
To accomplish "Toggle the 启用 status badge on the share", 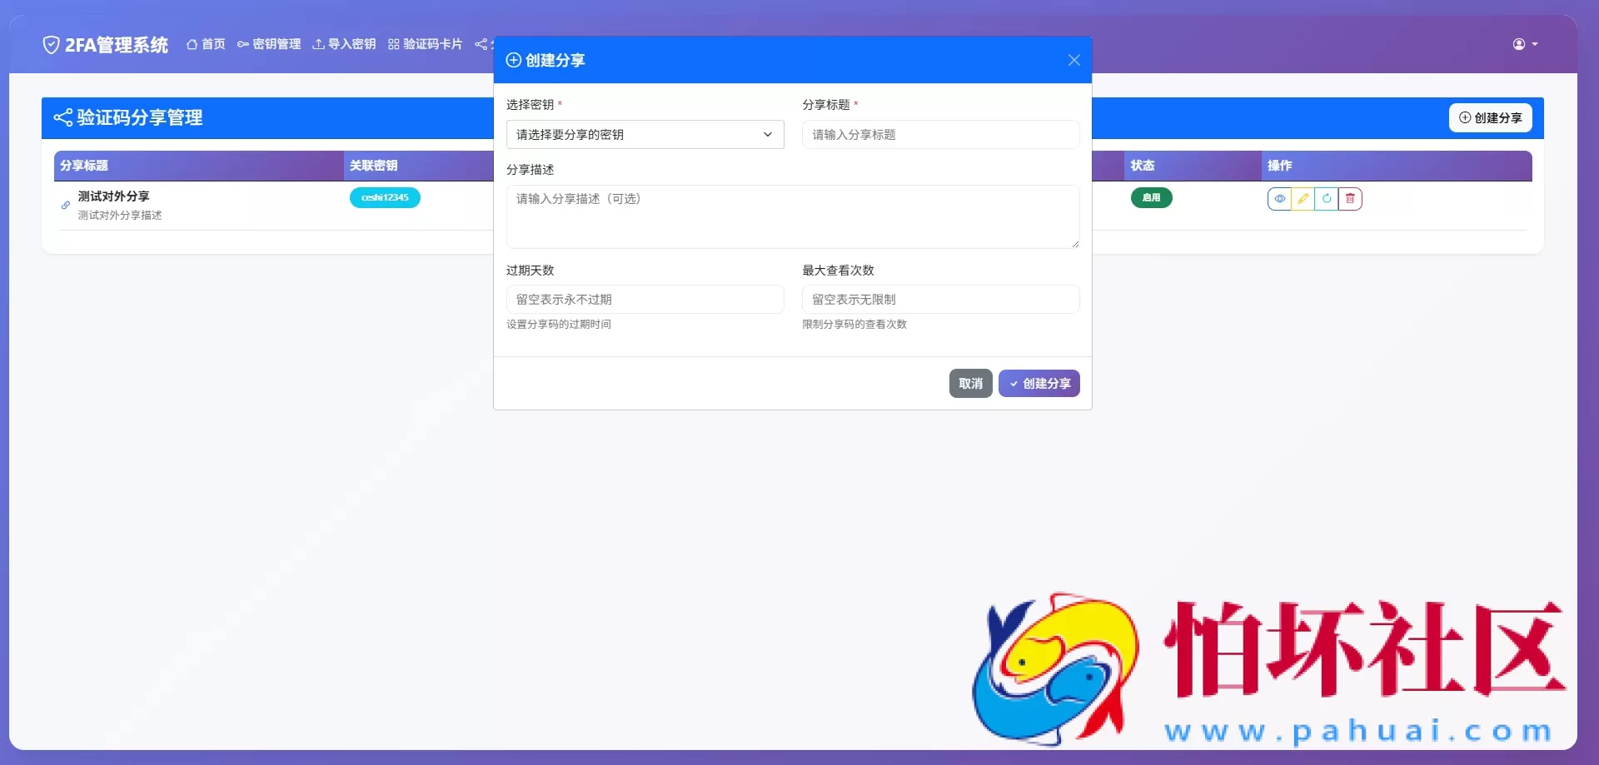I will pyautogui.click(x=1152, y=198).
